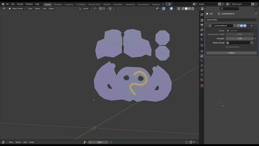The width and height of the screenshot is (259, 146).
Task: Open the File menu
Action: [x=7, y=4]
